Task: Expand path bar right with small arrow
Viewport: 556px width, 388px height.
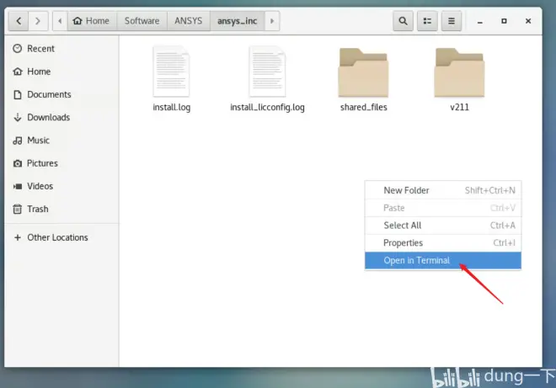Action: pos(272,21)
